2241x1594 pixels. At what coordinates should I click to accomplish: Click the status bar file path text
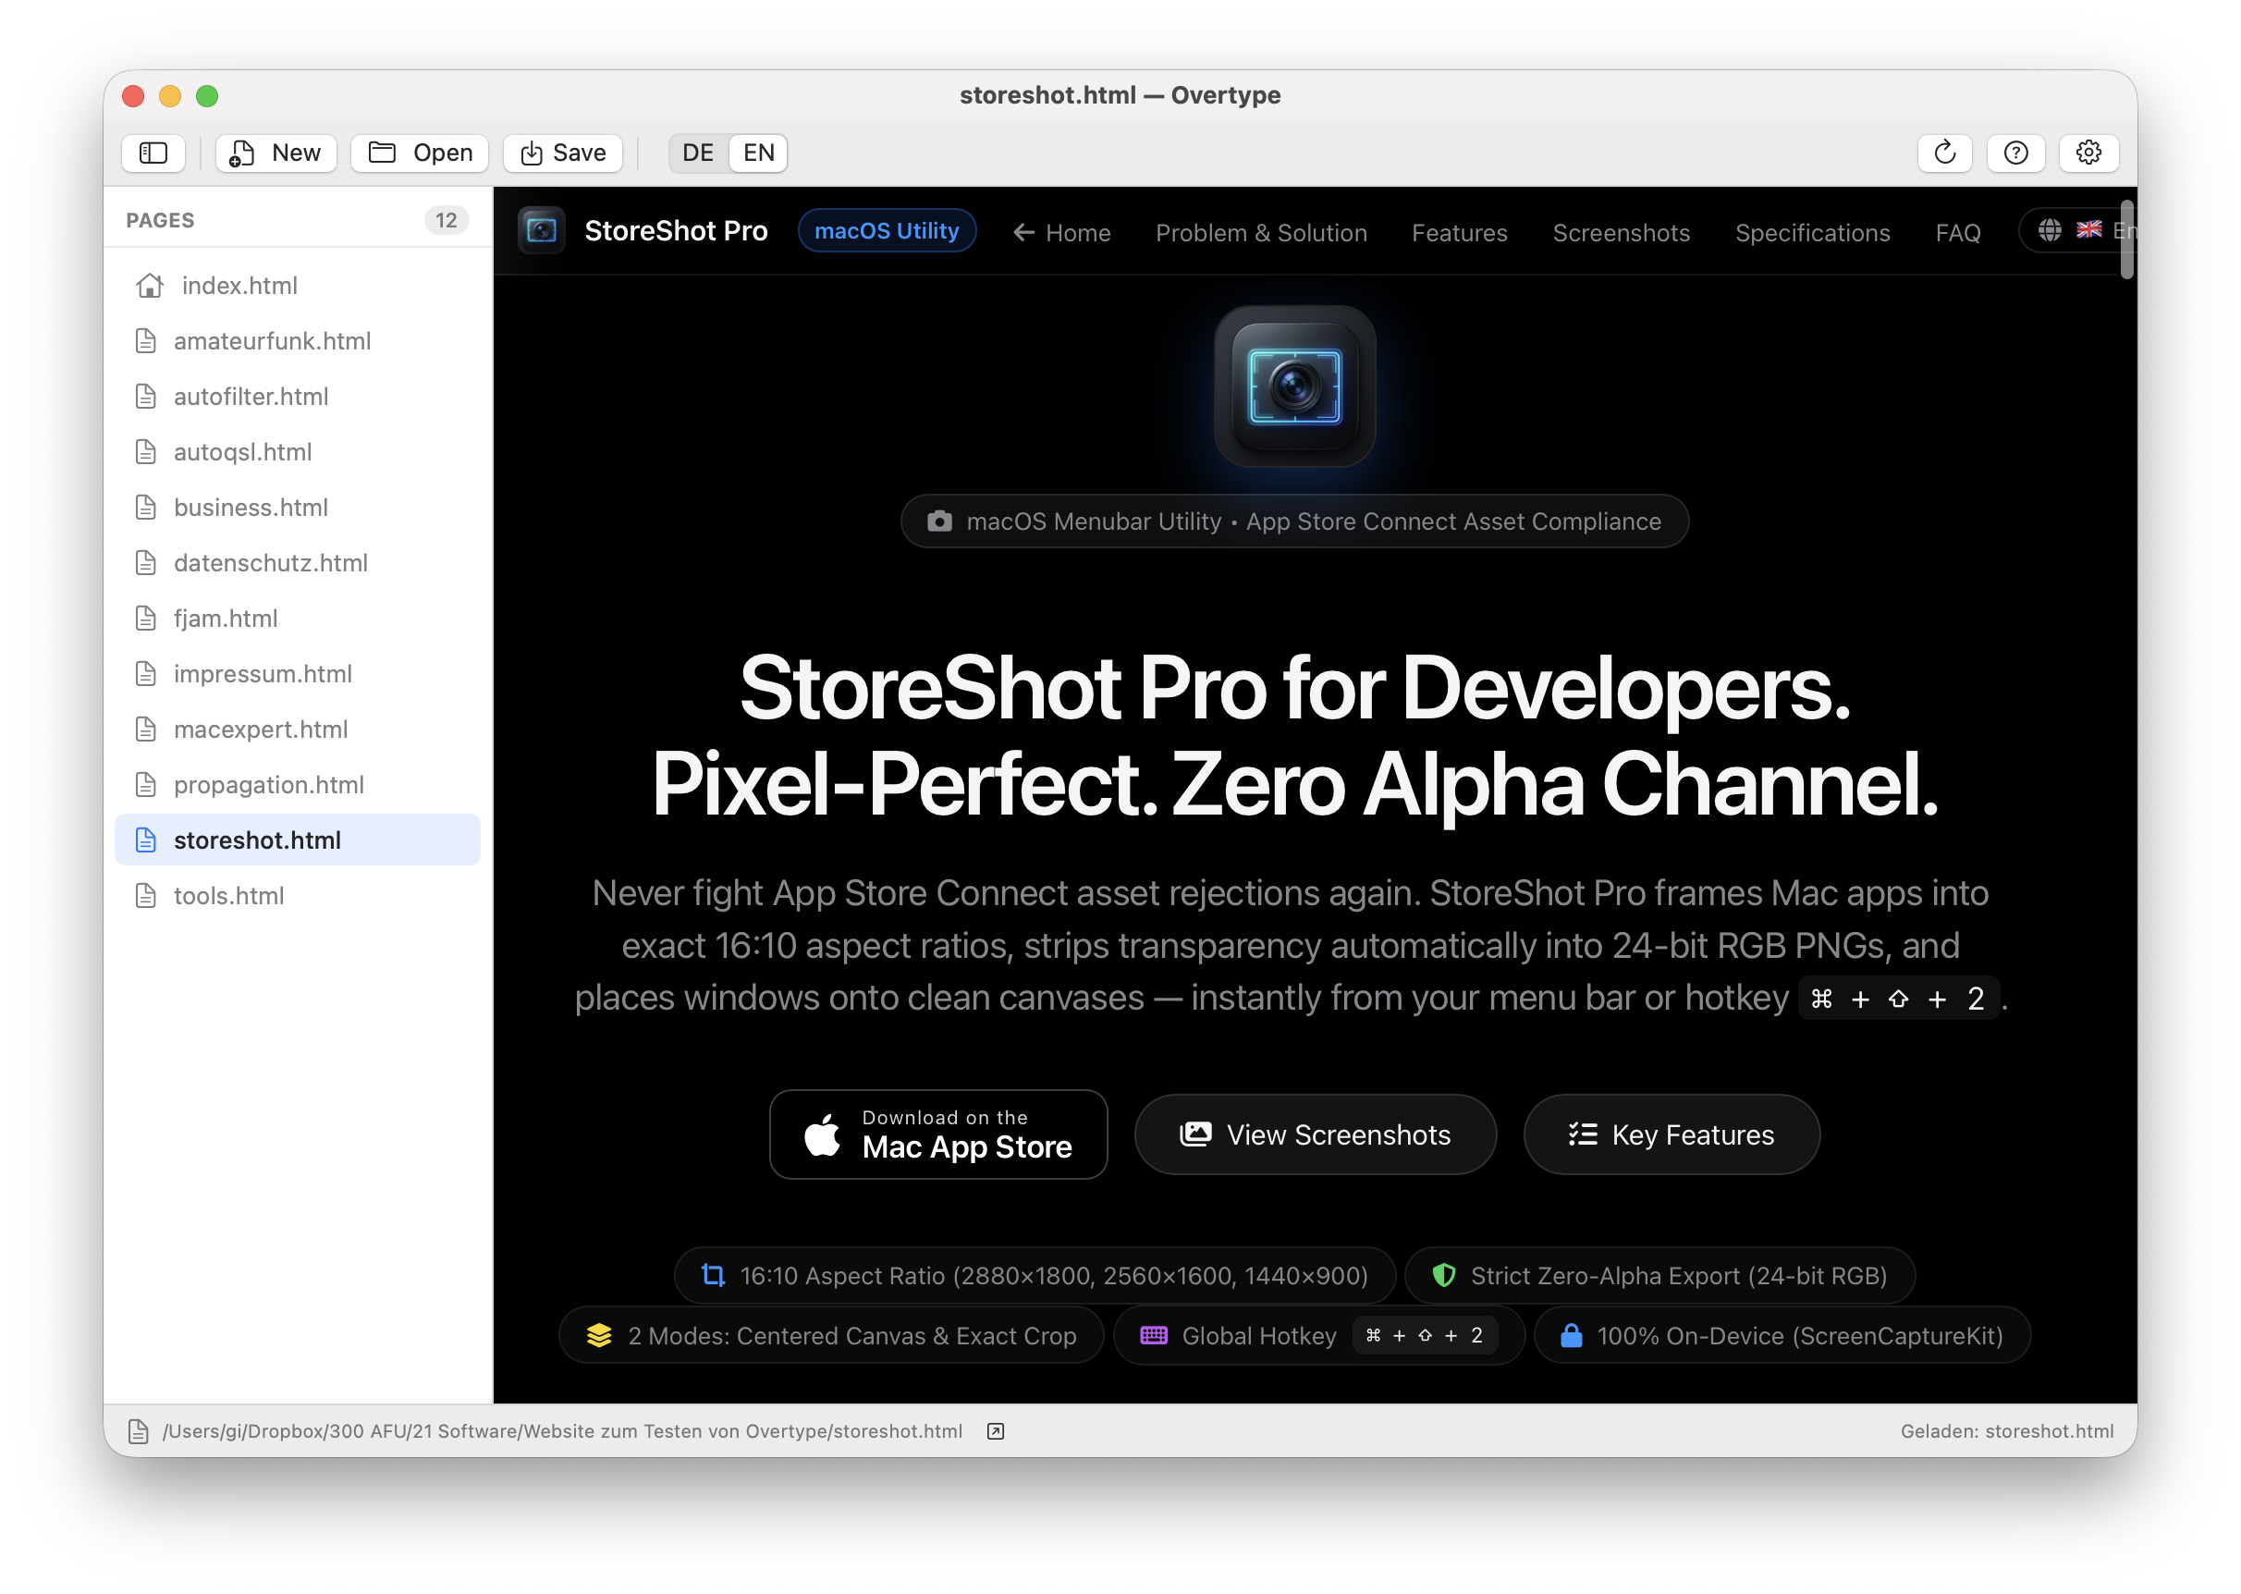tap(562, 1431)
